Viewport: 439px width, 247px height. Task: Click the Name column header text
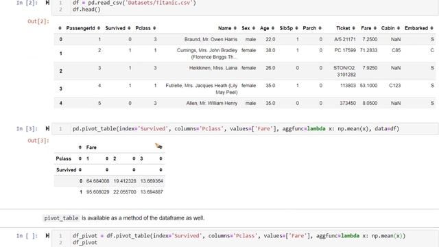tap(225, 28)
